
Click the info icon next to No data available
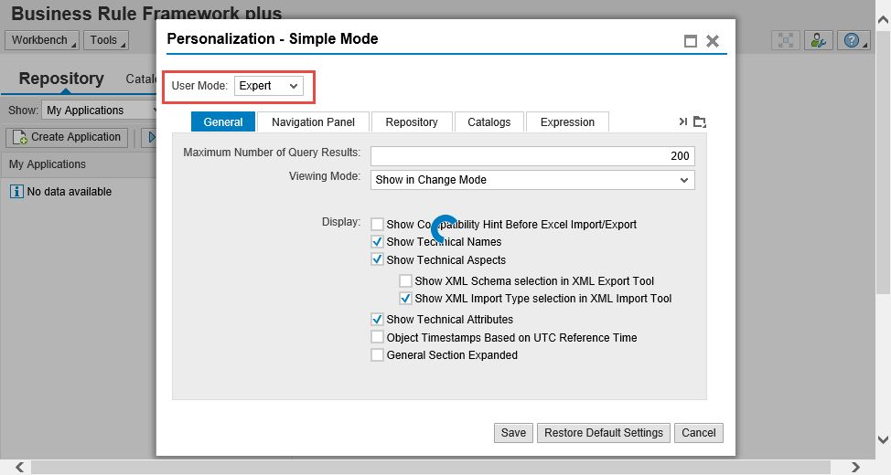point(16,191)
